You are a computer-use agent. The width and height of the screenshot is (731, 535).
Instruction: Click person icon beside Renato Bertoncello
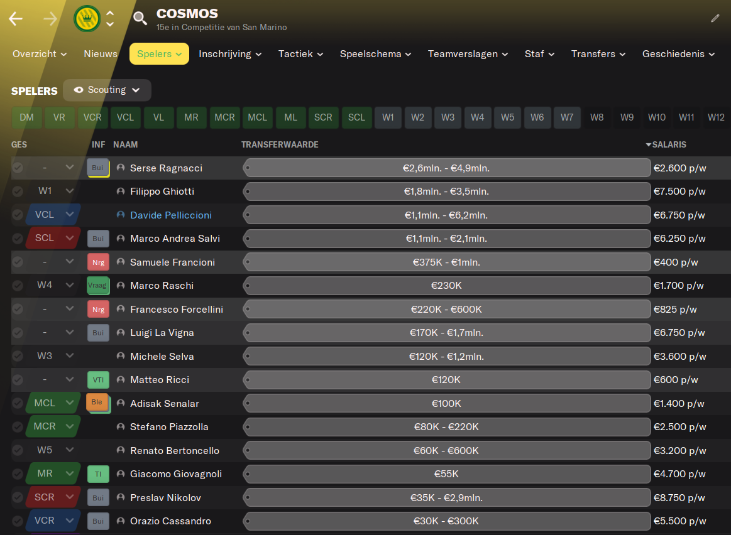pos(121,450)
